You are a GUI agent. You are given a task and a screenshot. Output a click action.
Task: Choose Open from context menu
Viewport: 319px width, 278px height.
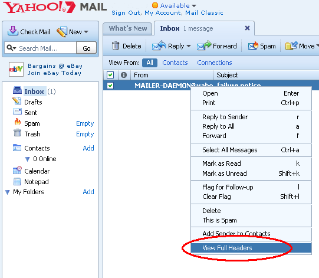pyautogui.click(x=251, y=93)
